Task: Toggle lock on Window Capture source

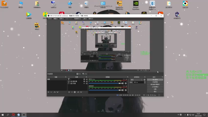Action: (87, 83)
